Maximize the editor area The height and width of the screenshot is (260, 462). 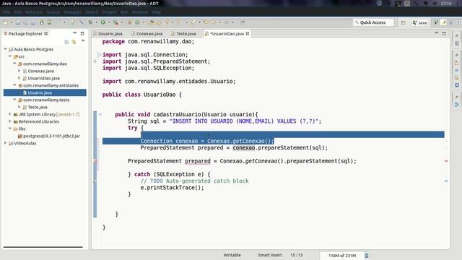coord(444,34)
